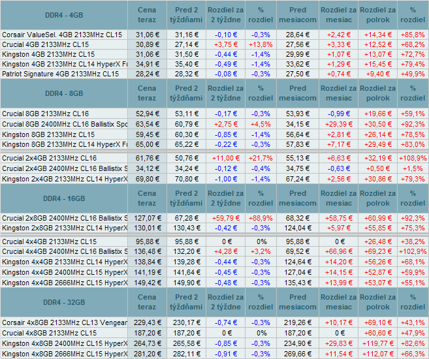This screenshot has width=429, height=359.
Task: Select Kingston 8GB 2133MHz CL15 product name
Action: coord(48,134)
